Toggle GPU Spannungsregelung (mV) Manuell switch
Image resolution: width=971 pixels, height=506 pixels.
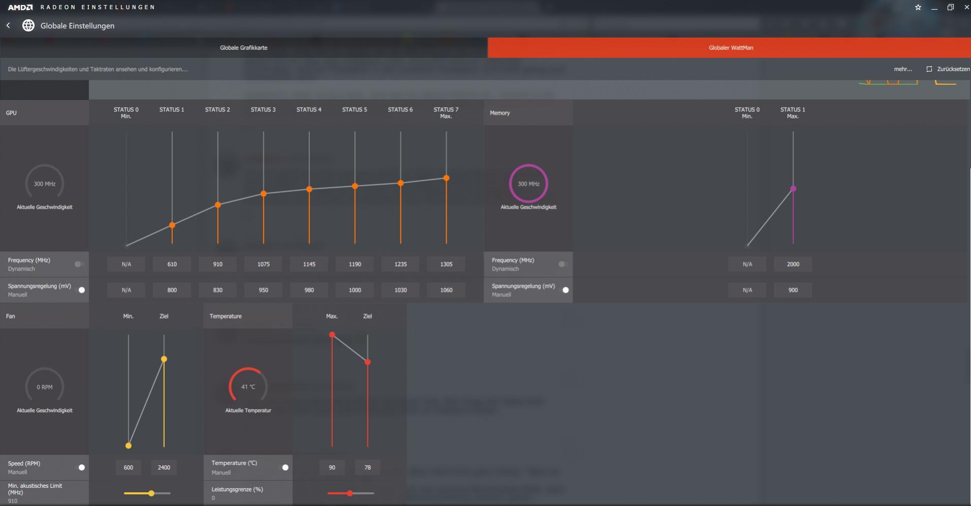click(x=80, y=290)
